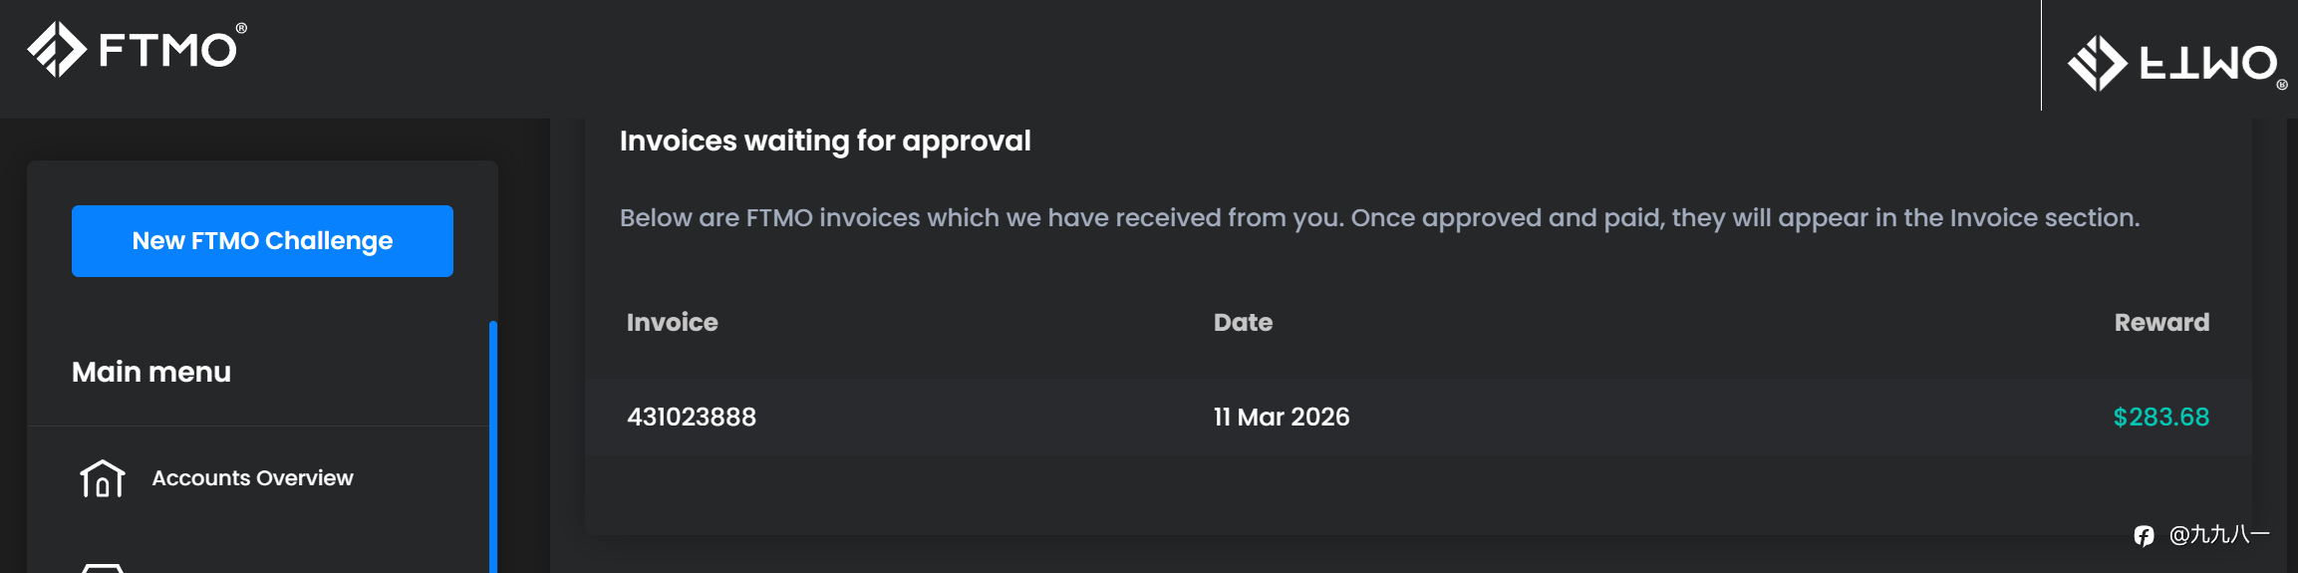
Task: Click the partially visible icon below Accounts Overview
Action: 102,567
